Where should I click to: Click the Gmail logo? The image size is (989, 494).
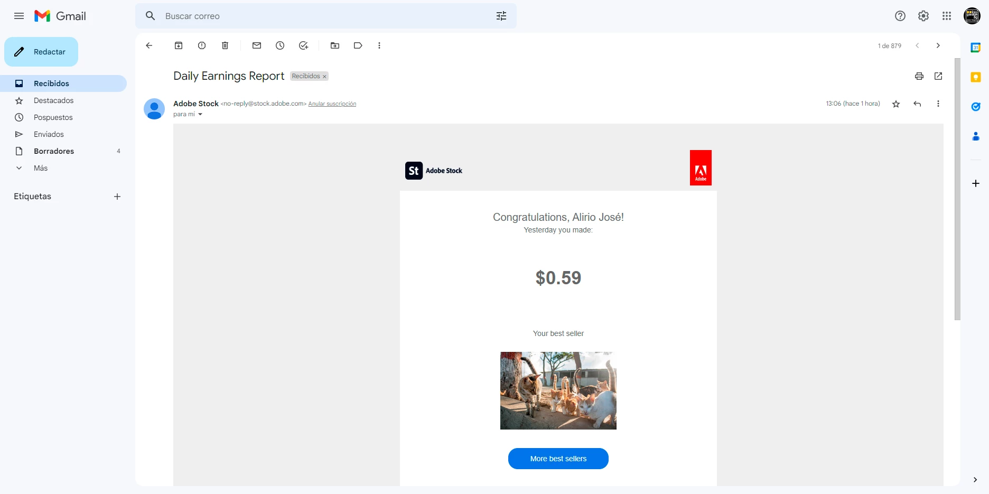[x=60, y=16]
